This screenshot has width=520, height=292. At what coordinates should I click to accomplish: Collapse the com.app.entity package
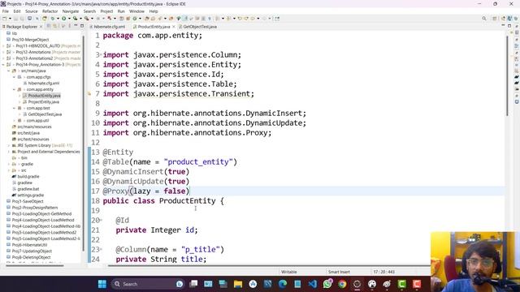click(x=15, y=89)
